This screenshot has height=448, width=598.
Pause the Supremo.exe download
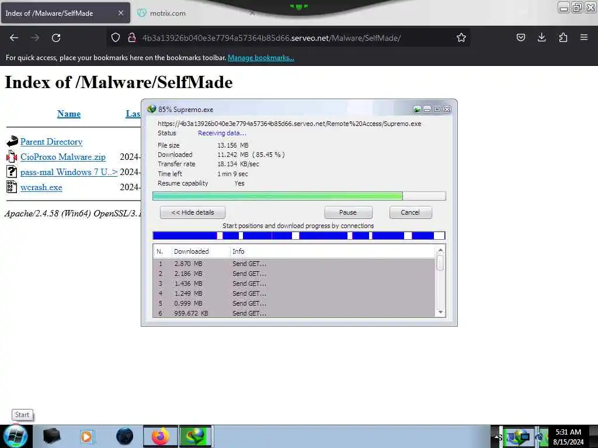(x=348, y=212)
